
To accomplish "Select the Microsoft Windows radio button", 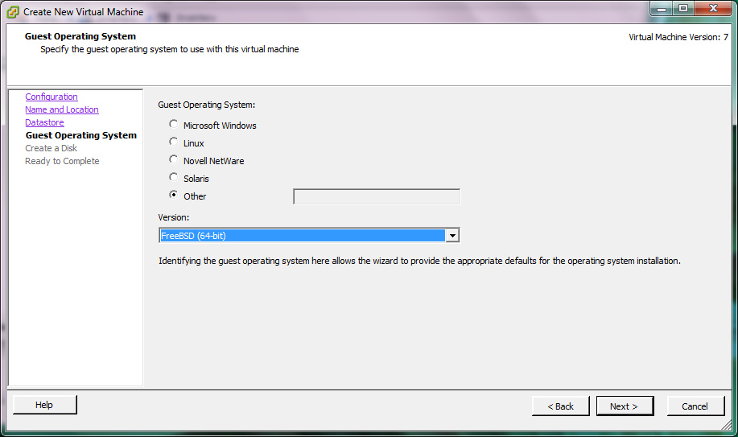I will pyautogui.click(x=173, y=124).
